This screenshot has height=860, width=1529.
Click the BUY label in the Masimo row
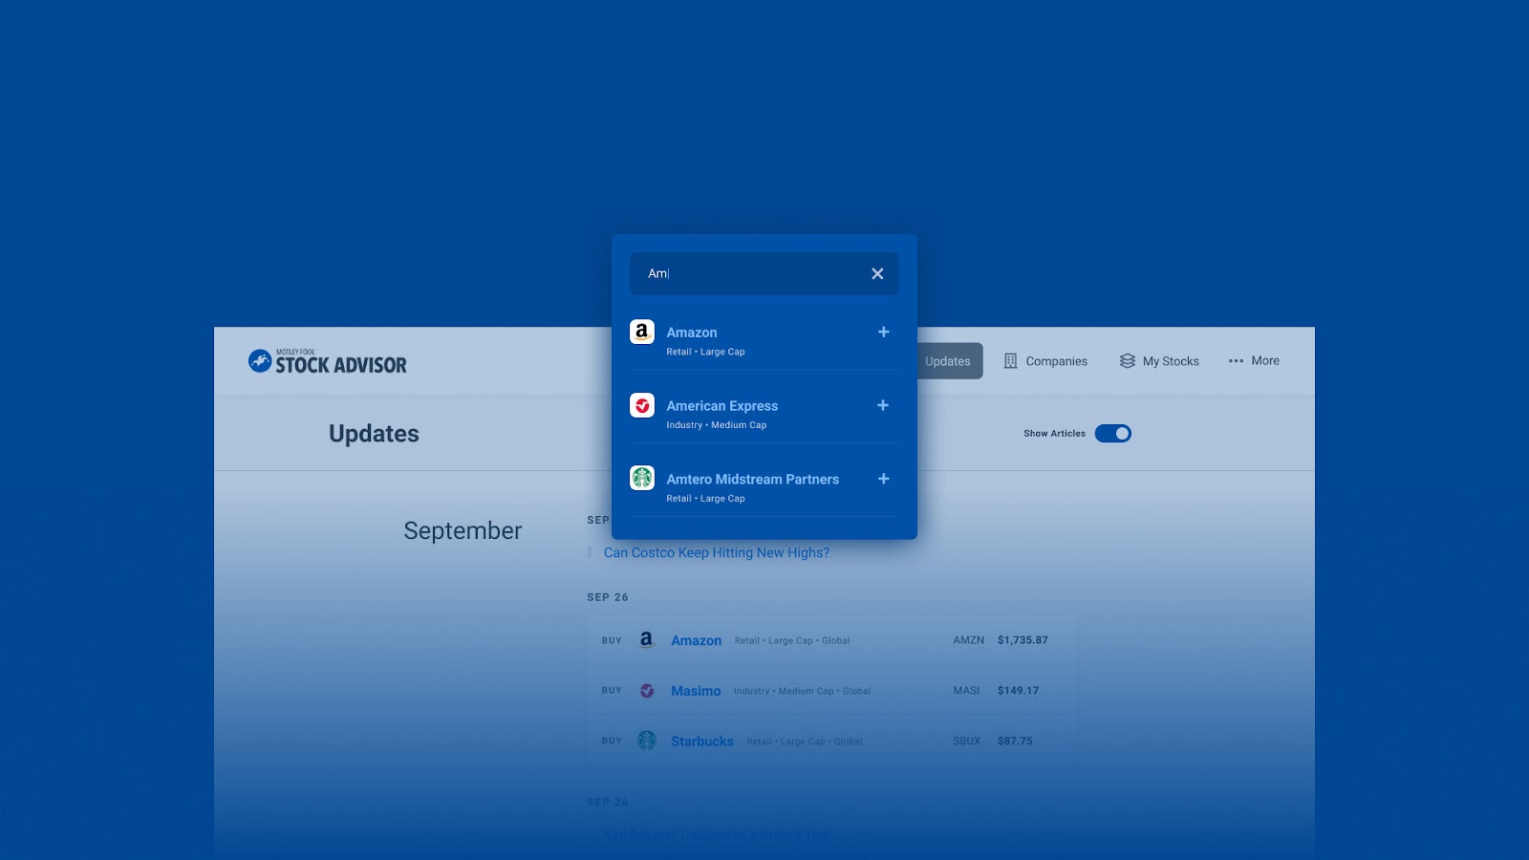tap(612, 691)
